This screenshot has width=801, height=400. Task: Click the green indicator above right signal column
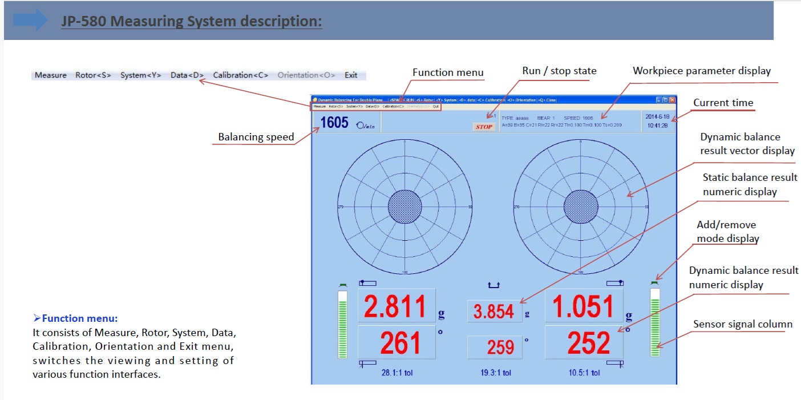click(654, 283)
